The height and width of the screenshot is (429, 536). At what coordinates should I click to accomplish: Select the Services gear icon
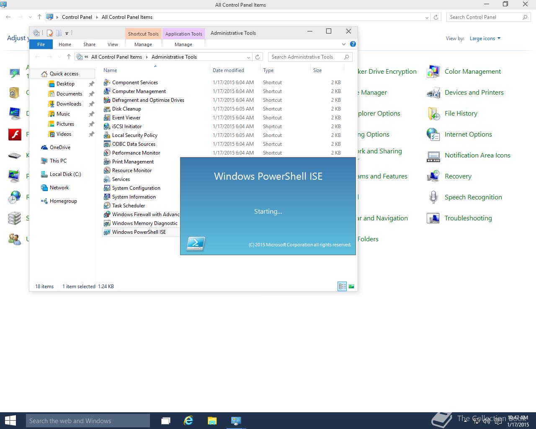(107, 179)
